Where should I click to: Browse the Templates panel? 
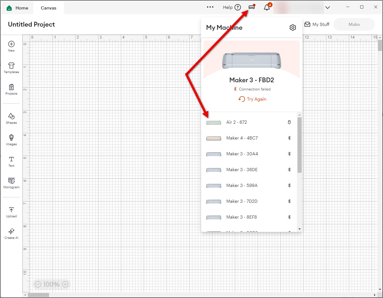pos(11,67)
